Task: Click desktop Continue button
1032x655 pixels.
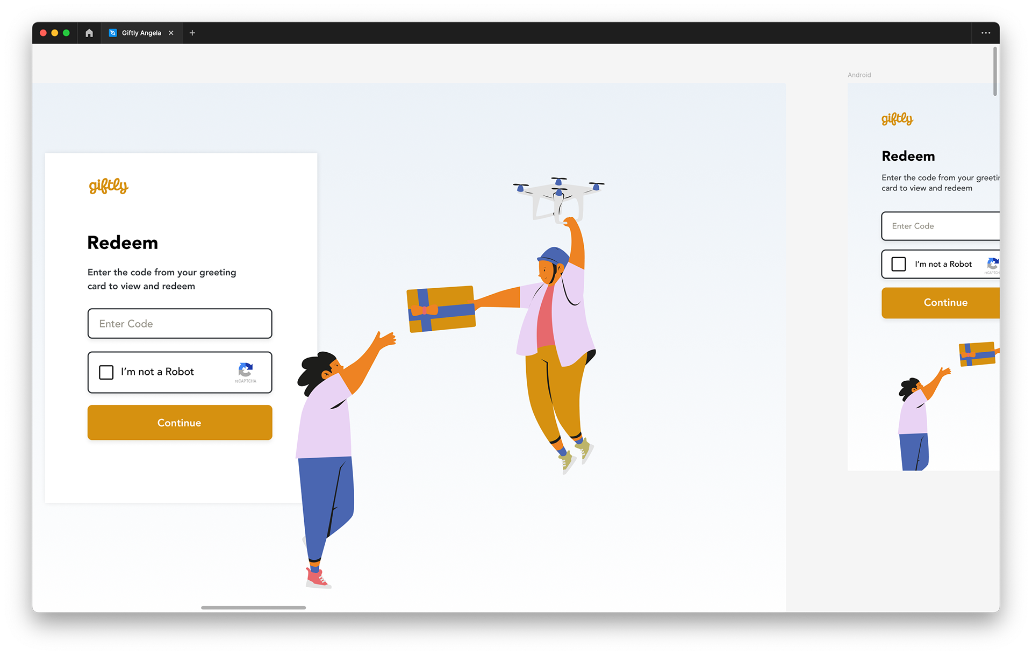Action: pyautogui.click(x=180, y=423)
